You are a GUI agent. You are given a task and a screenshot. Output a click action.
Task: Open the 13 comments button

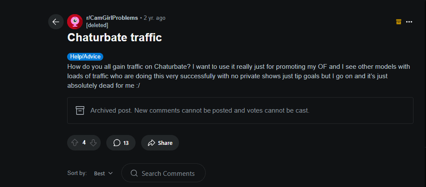[x=121, y=143]
